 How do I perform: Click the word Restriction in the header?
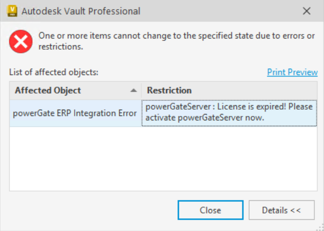point(169,91)
